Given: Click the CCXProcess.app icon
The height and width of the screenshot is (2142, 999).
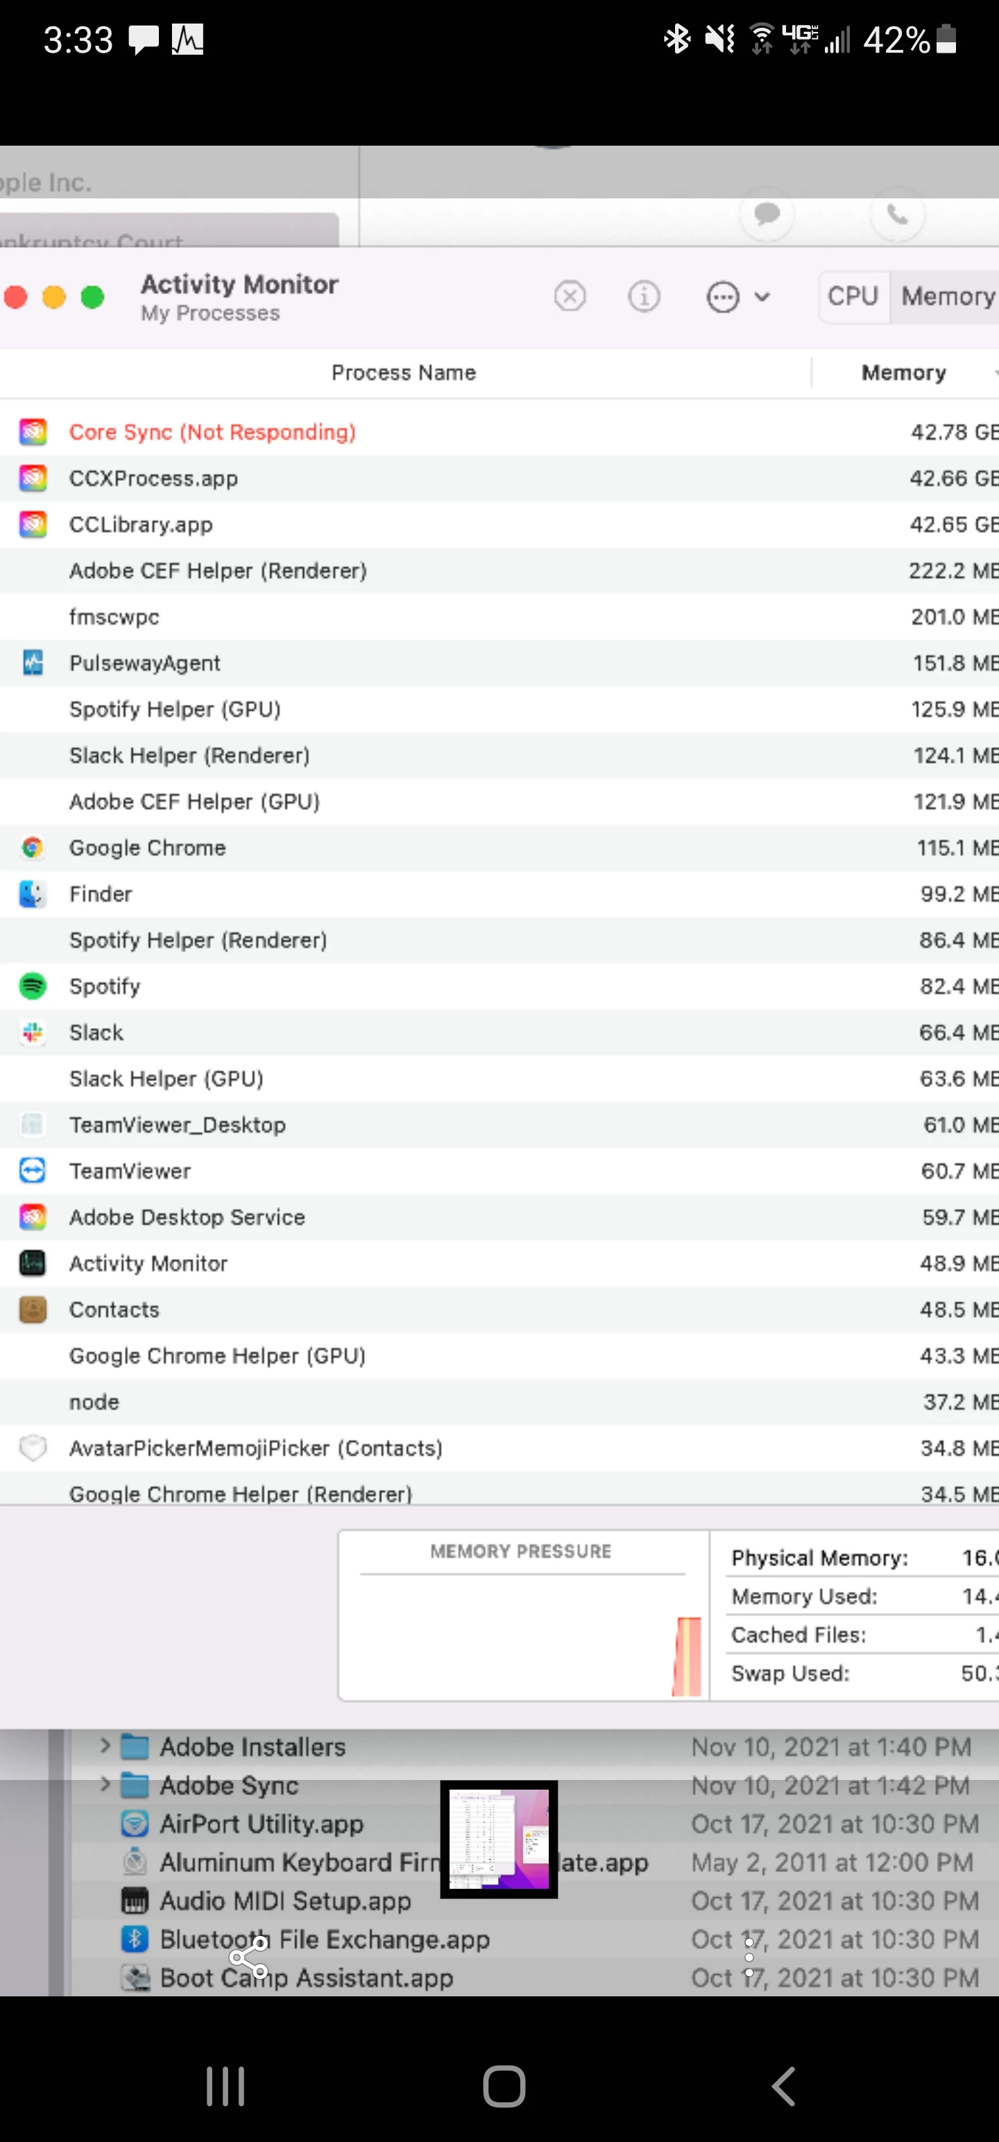Looking at the screenshot, I should coord(33,478).
